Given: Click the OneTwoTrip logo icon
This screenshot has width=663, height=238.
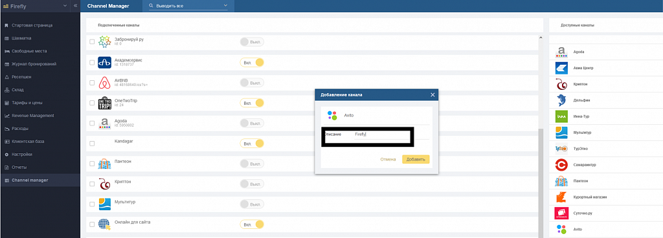Looking at the screenshot, I should pyautogui.click(x=104, y=103).
